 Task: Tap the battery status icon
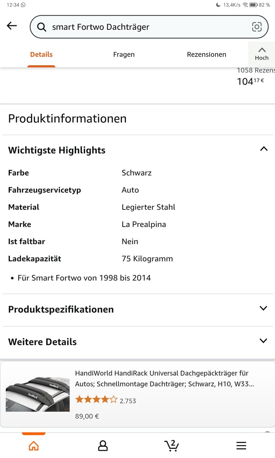coord(253,5)
